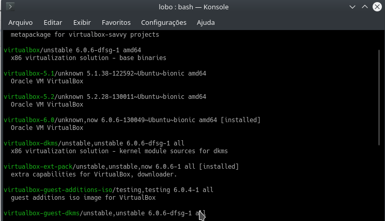The image size is (385, 221).
Task: Click the 'virtualbox-6.0' package name
Action: pyautogui.click(x=29, y=120)
